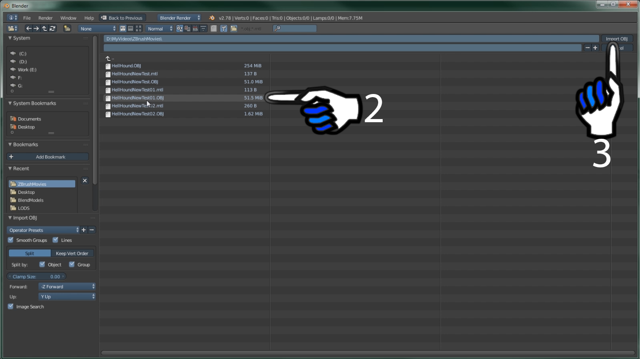This screenshot has width=640, height=359.
Task: Open the File Browser editor type icon
Action: [x=13, y=29]
